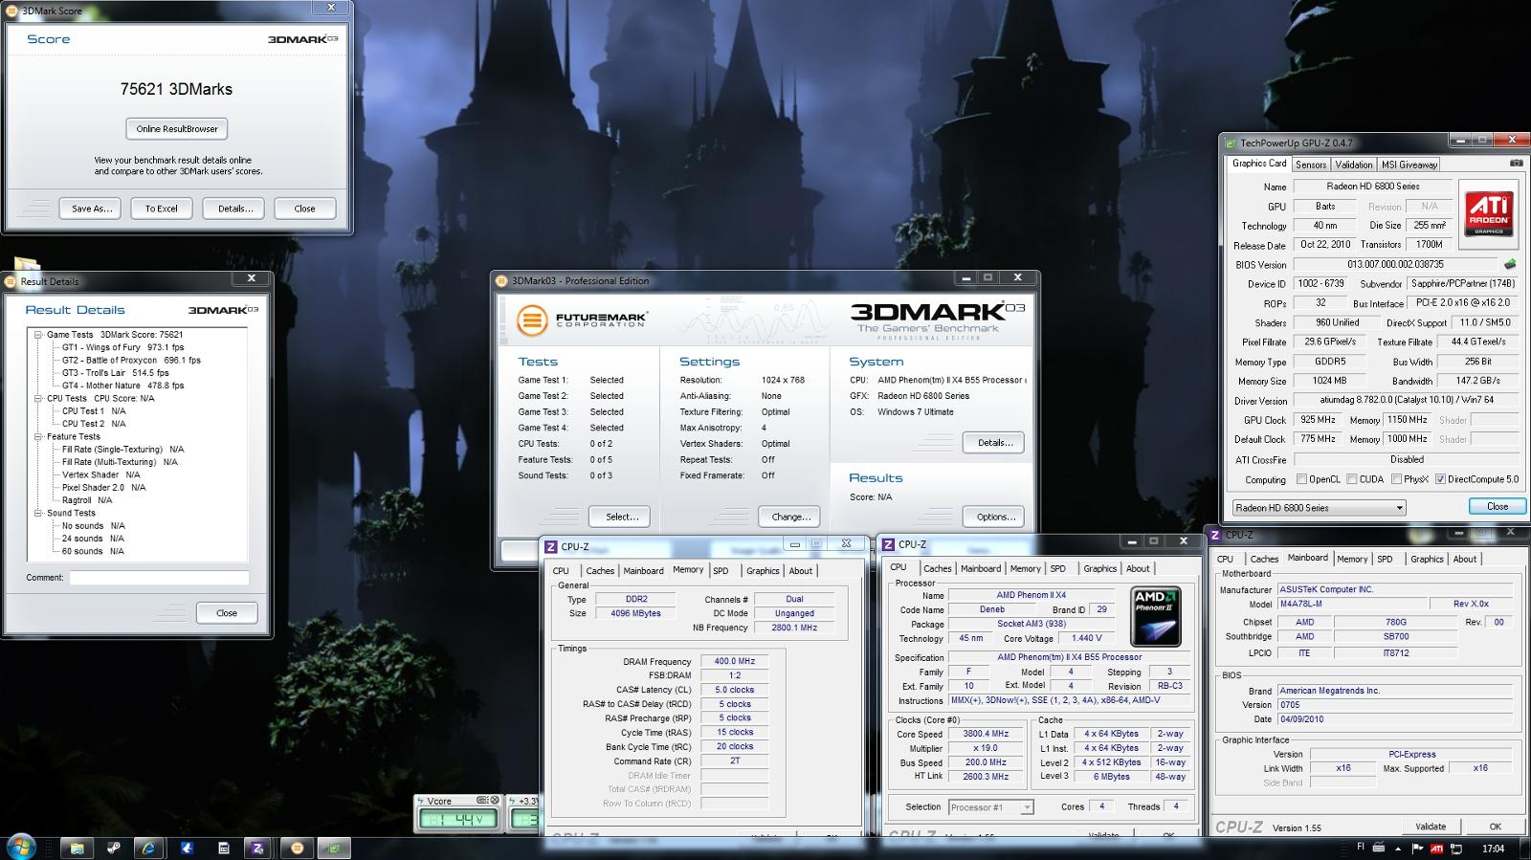Switch to Sensors tab in GPU-Z

click(1311, 165)
